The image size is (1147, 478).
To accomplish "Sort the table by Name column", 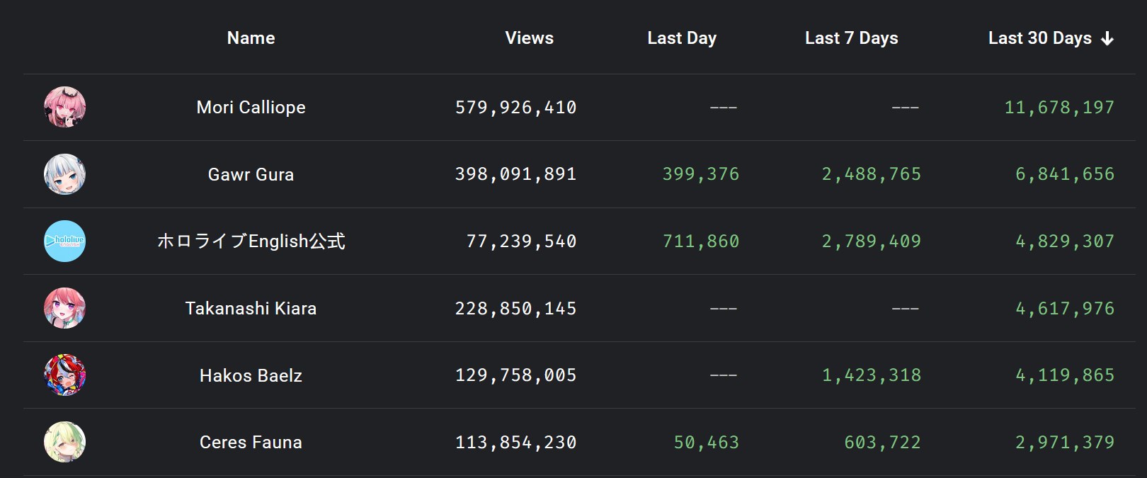I will (x=251, y=38).
